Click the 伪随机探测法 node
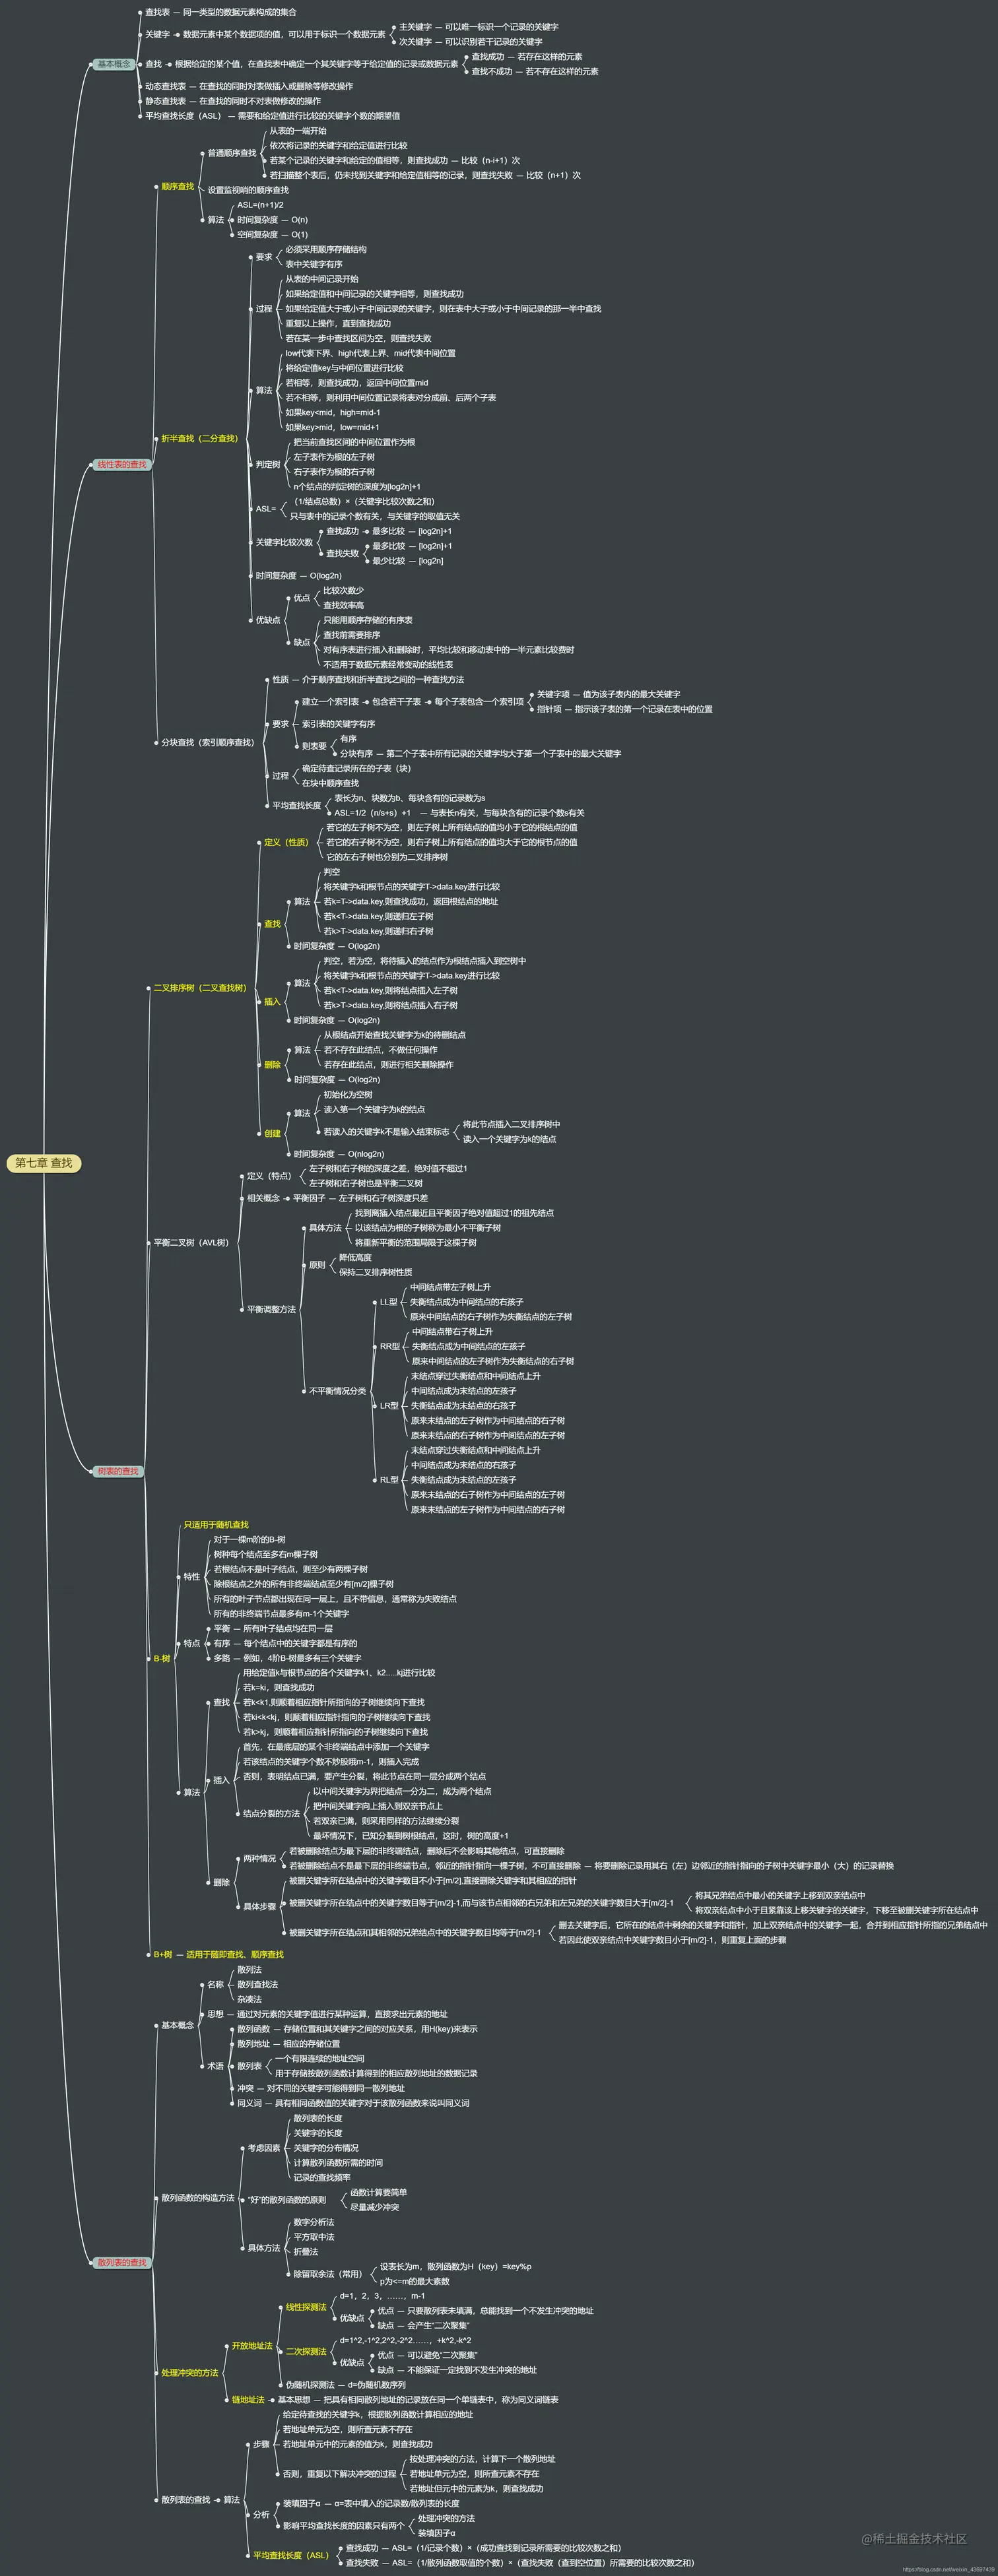The width and height of the screenshot is (998, 2576). (x=310, y=2384)
